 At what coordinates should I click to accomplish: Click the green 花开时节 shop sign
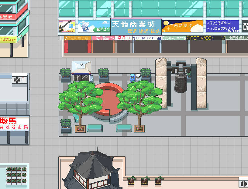point(174,38)
